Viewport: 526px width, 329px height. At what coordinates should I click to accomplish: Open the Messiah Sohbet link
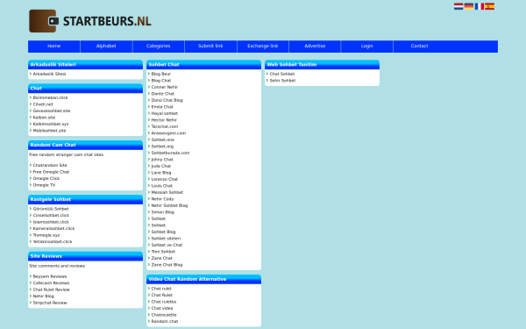click(167, 192)
